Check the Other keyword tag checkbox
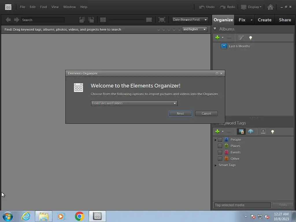This screenshot has height=222, width=296. pyautogui.click(x=220, y=159)
